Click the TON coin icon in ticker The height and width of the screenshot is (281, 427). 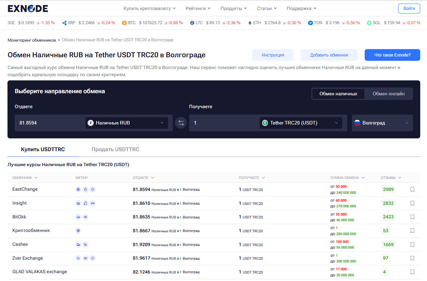tap(310, 23)
